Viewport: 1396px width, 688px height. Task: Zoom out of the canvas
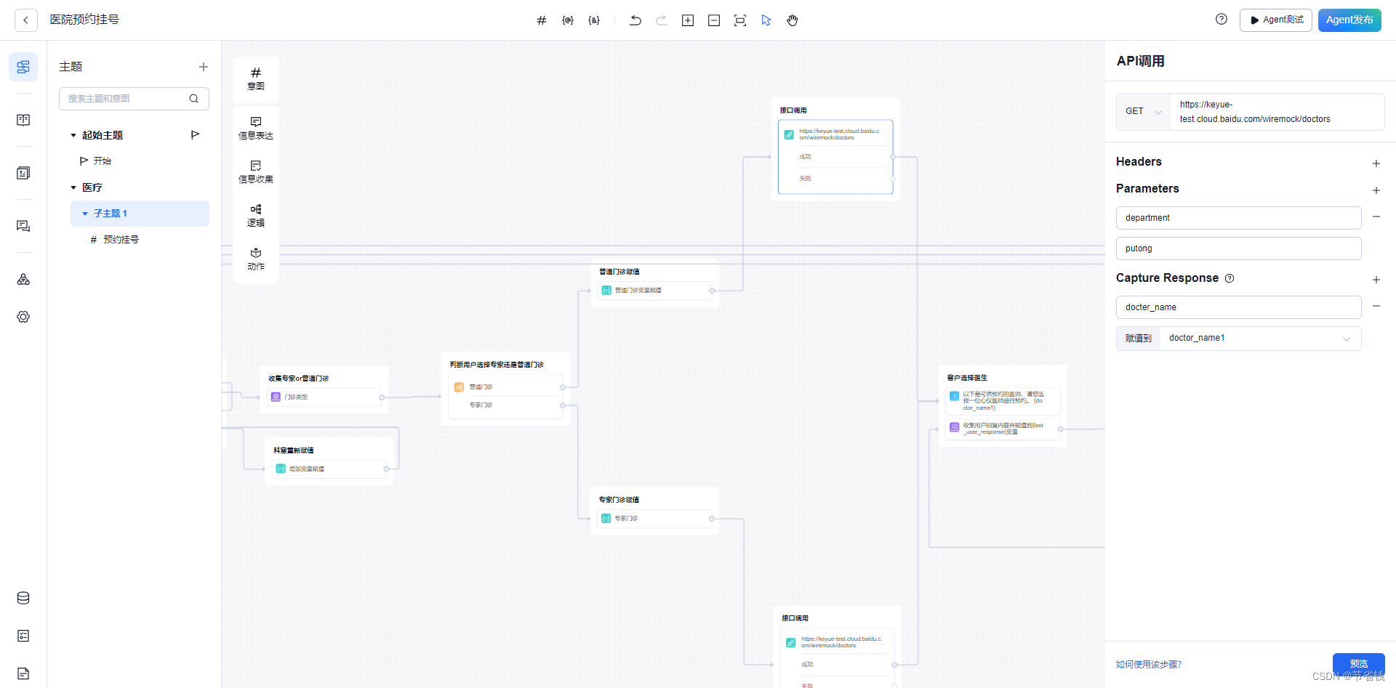tap(714, 20)
